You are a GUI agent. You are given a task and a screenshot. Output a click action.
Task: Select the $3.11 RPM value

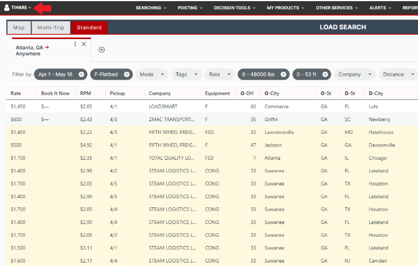[x=86, y=248]
